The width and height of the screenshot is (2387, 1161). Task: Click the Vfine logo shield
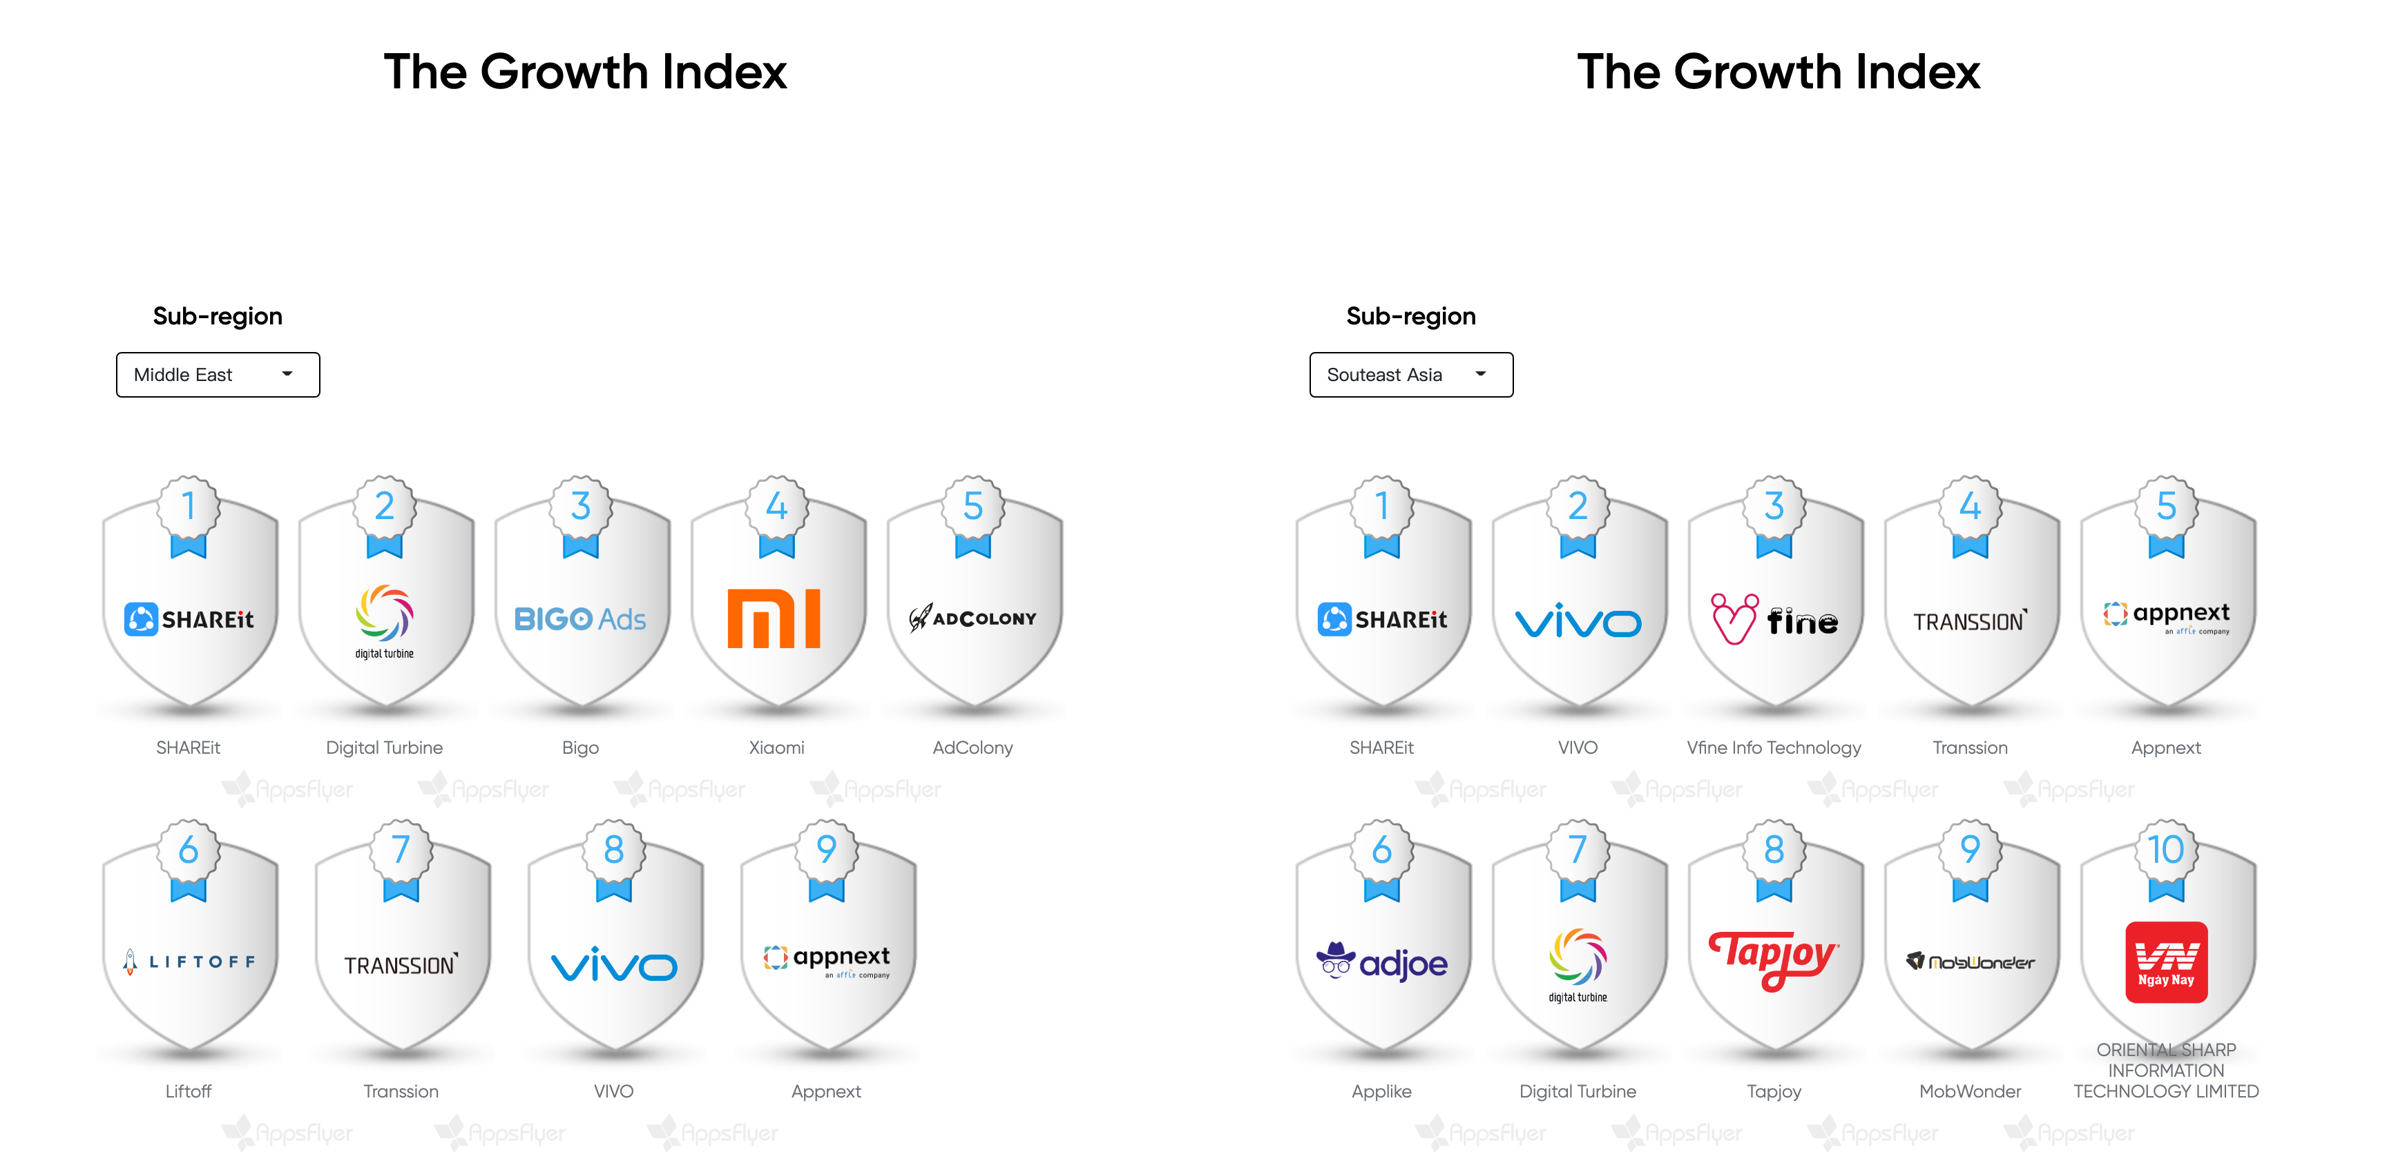1774,618
